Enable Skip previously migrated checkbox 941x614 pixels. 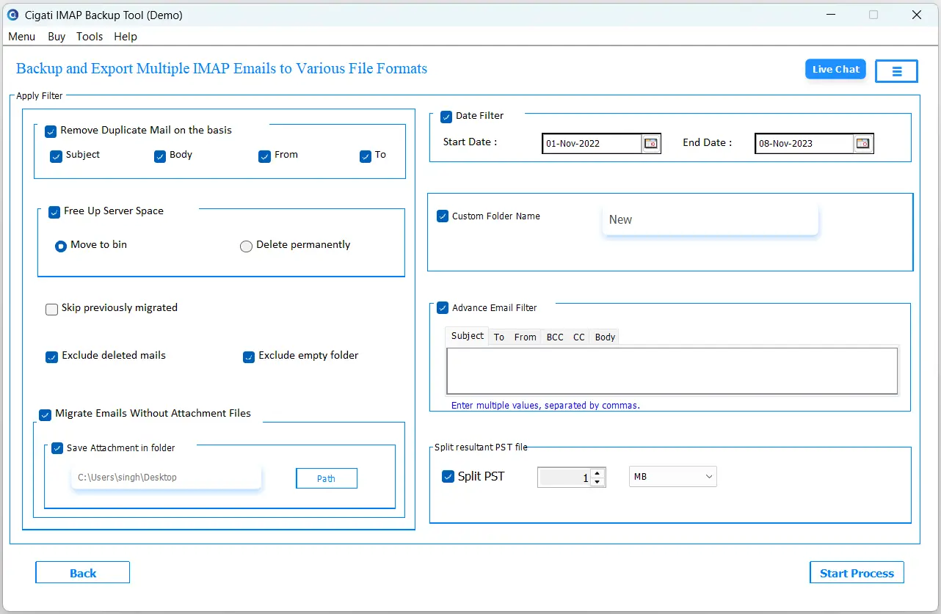pos(51,310)
